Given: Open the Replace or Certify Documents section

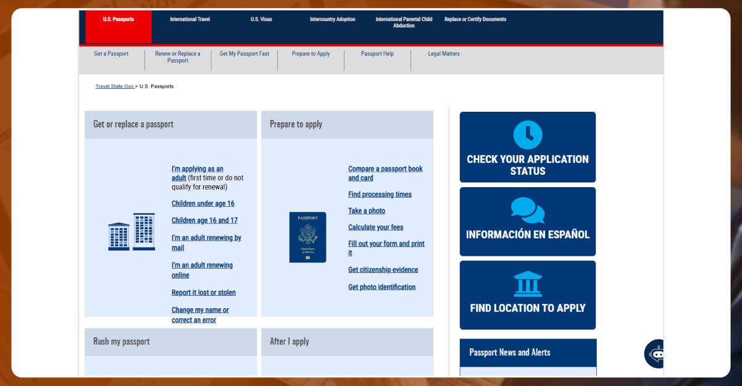Looking at the screenshot, I should [475, 19].
